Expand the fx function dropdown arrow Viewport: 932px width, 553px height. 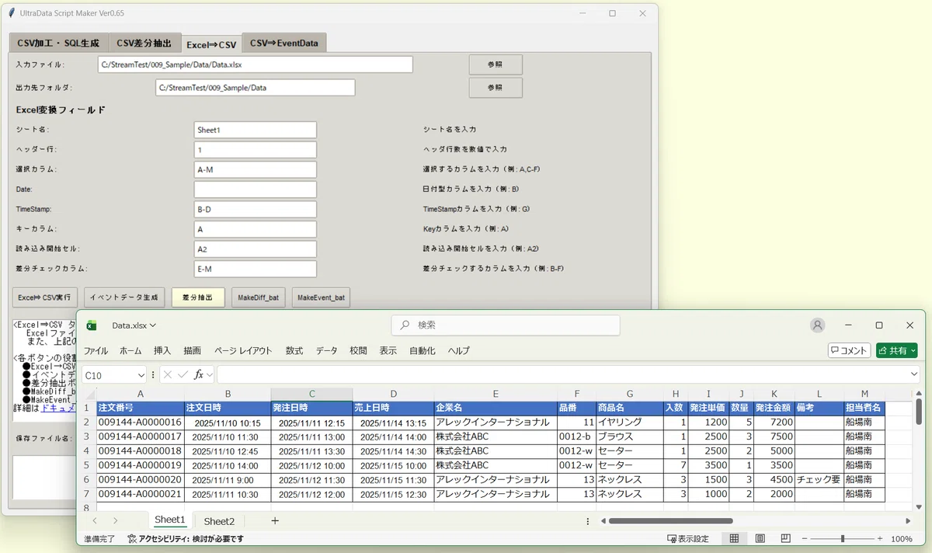point(210,374)
